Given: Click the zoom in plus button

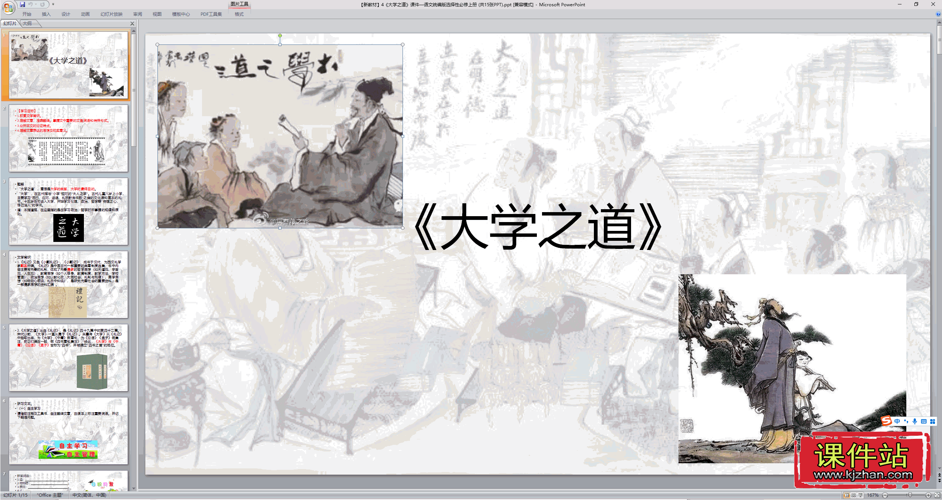Looking at the screenshot, I should 928,495.
